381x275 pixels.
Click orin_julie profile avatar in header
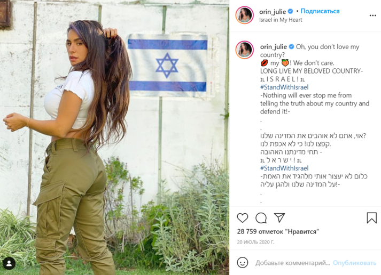(244, 15)
